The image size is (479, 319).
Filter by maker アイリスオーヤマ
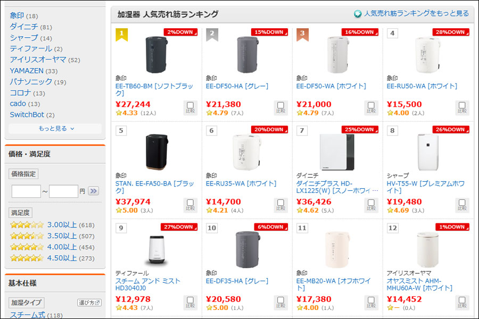38,60
